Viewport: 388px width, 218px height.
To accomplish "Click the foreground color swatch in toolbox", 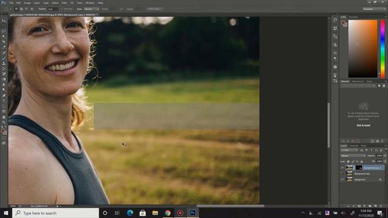I will (2, 130).
